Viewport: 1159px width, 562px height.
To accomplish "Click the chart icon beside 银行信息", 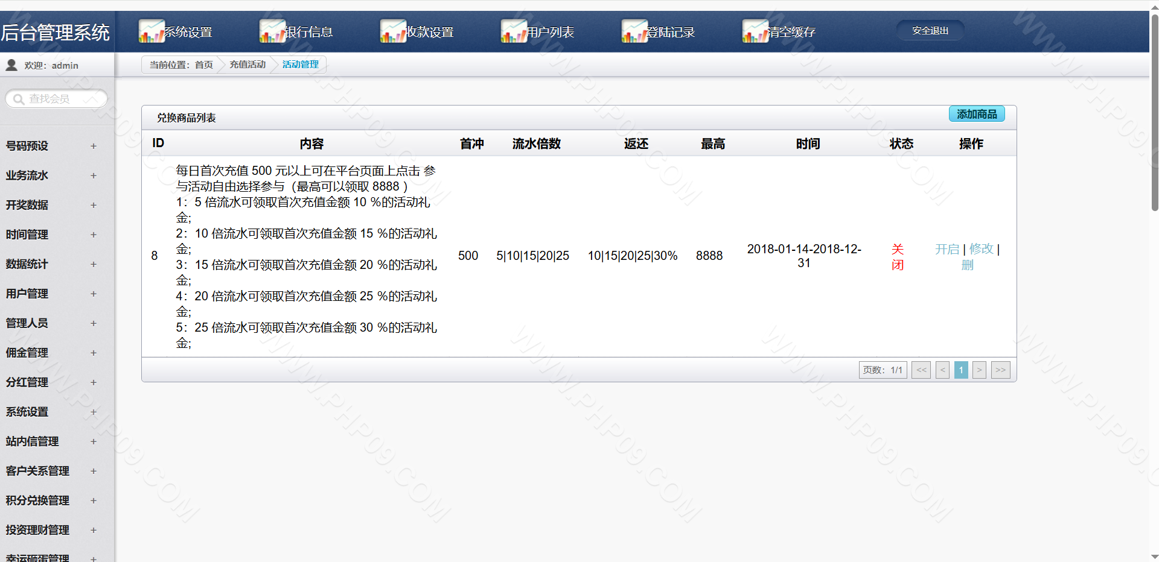I will click(x=272, y=31).
